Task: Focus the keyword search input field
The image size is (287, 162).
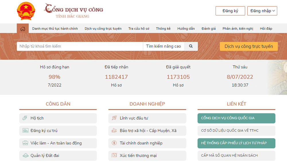Action: (80, 46)
